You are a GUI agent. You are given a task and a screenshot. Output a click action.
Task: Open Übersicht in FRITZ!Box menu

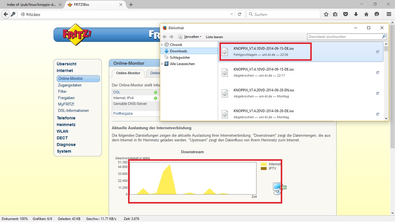click(x=67, y=64)
